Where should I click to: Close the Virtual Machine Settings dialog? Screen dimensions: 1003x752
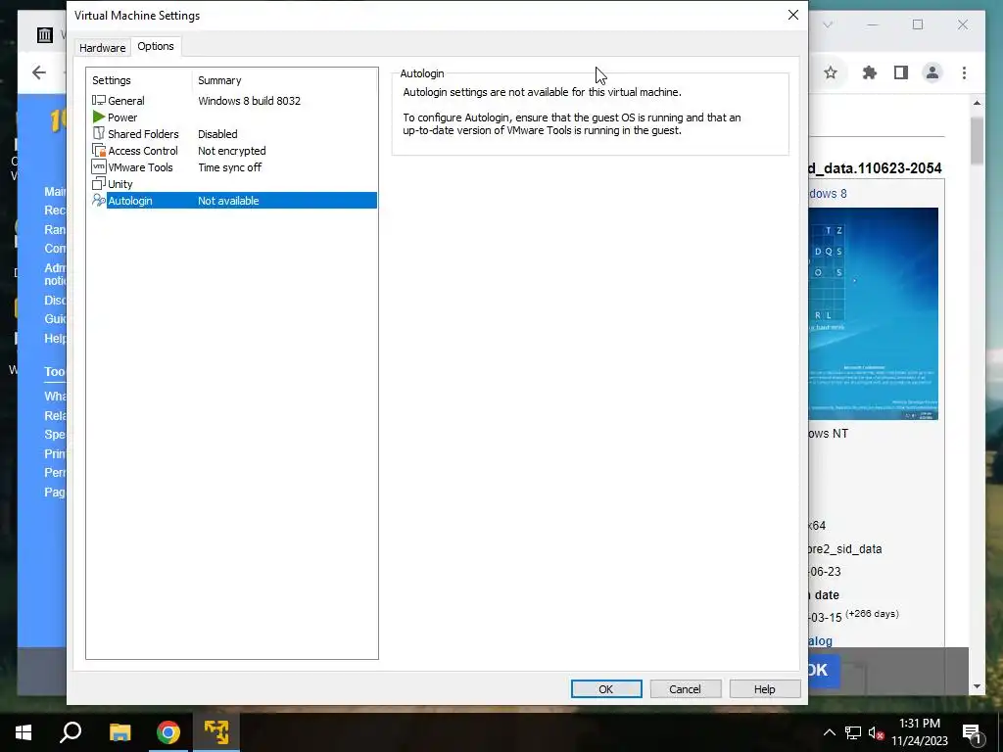pos(792,15)
